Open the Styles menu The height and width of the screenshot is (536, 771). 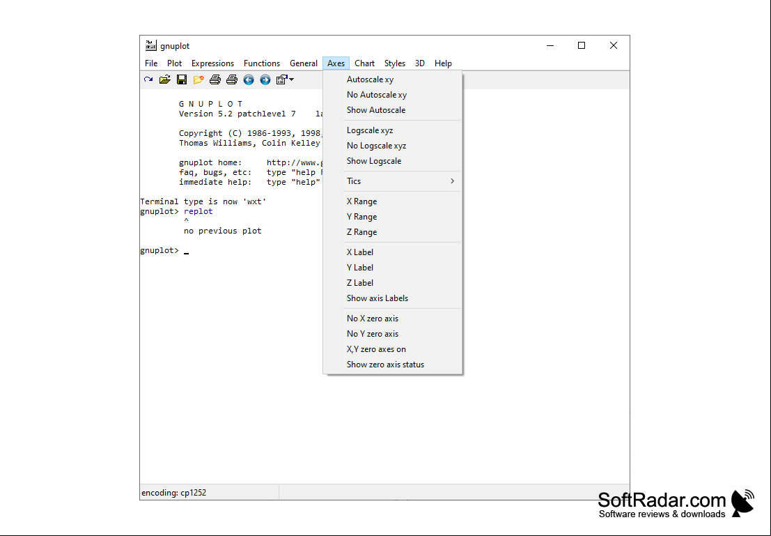[x=394, y=63]
